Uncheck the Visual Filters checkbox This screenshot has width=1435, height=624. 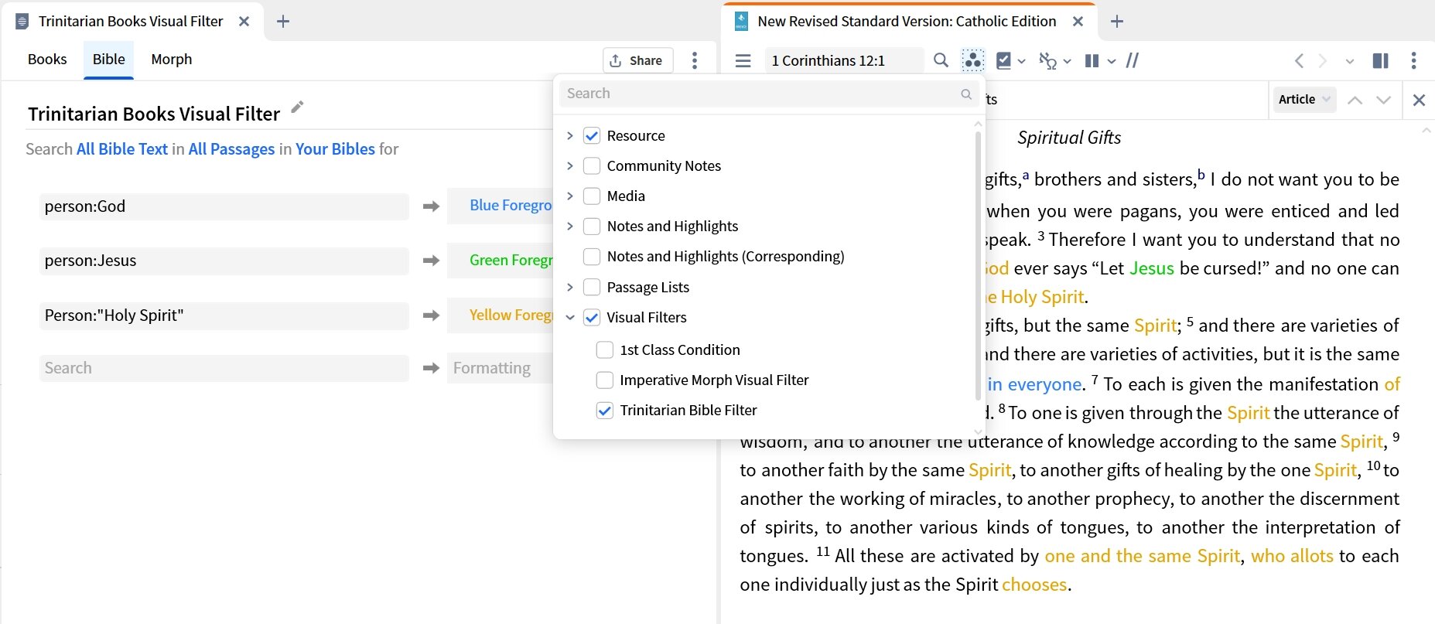pos(592,318)
